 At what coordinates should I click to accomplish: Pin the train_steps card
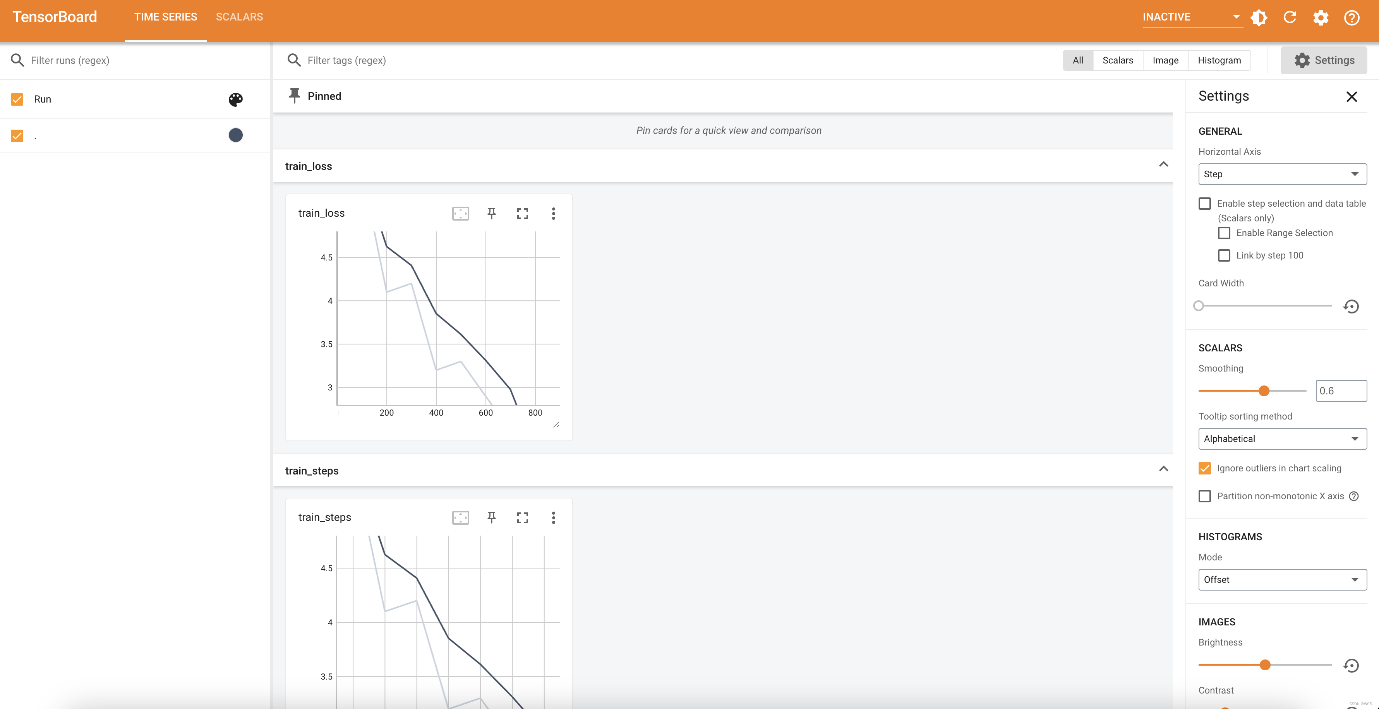pos(491,517)
